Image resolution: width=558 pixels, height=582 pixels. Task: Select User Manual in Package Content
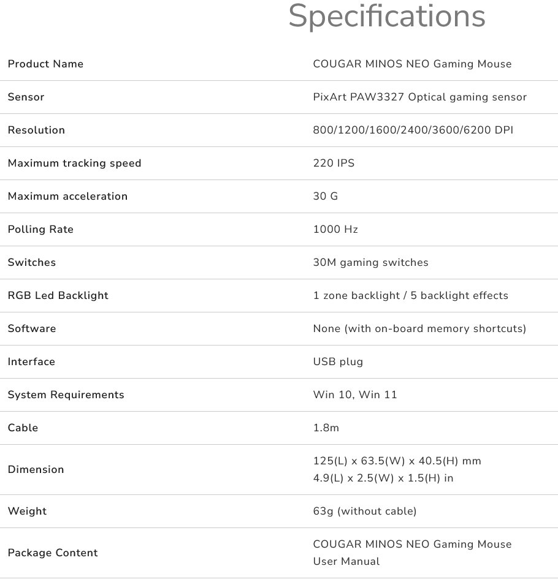[346, 561]
